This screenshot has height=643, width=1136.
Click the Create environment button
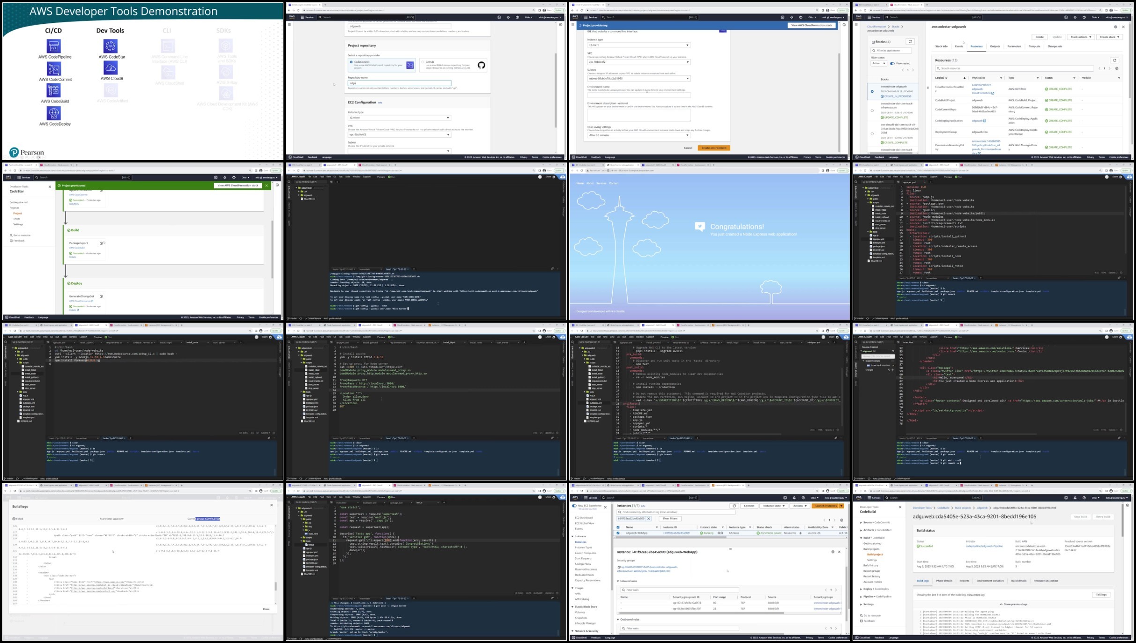click(714, 148)
